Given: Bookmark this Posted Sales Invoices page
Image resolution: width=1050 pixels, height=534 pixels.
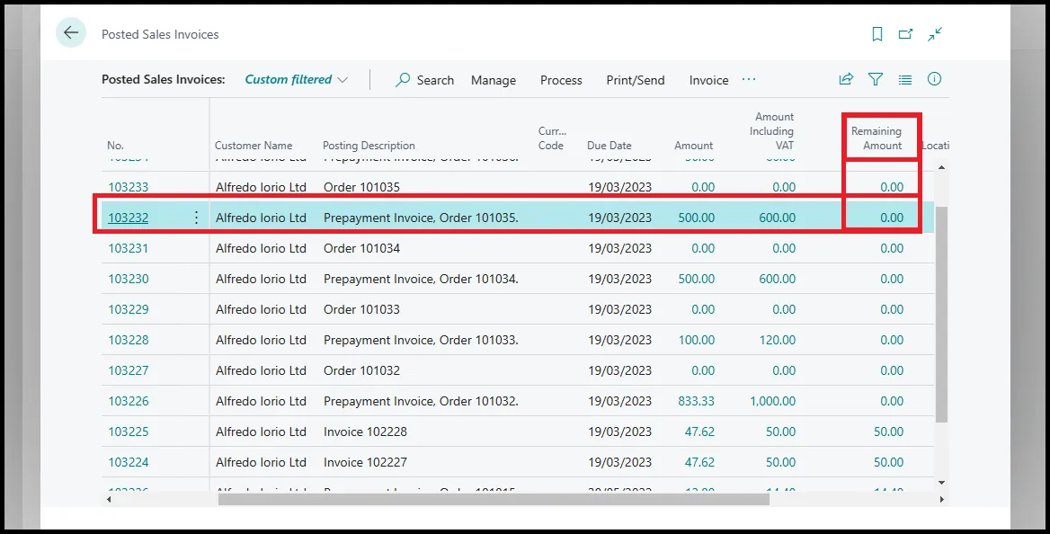Looking at the screenshot, I should [877, 34].
